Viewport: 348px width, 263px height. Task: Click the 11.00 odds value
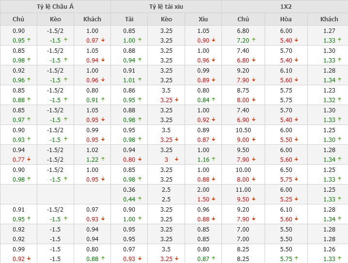(243, 190)
